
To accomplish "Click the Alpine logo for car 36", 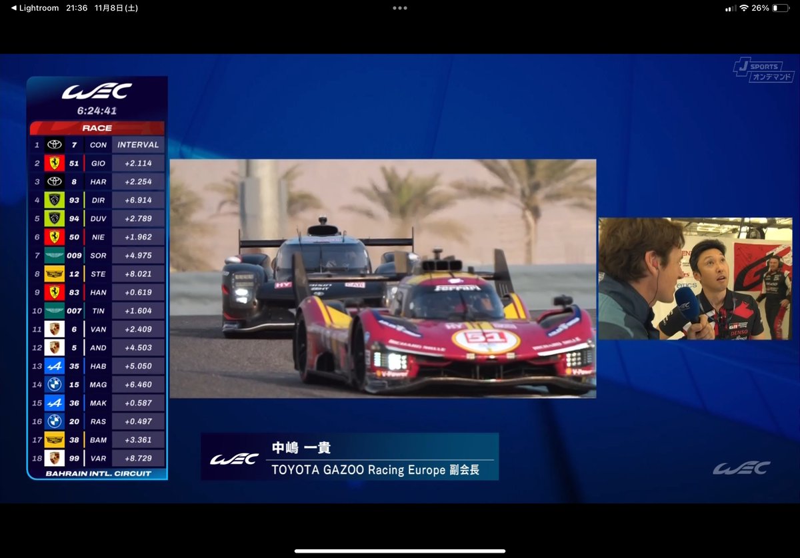I will tap(54, 403).
